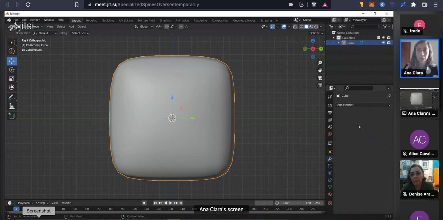
Task: Click the 3D Cursor tool
Action: coord(11,51)
